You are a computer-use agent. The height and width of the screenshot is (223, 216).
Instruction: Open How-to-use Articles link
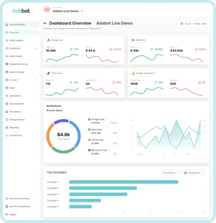[19, 198]
